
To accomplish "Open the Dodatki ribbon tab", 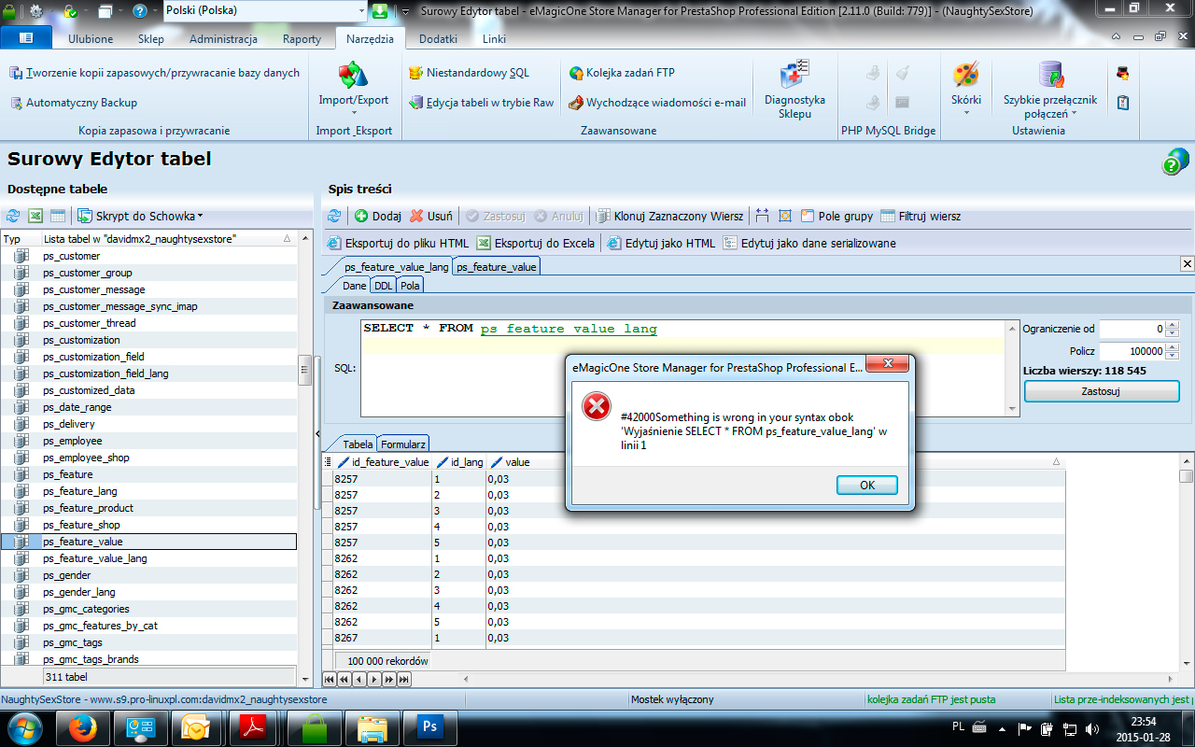I will [x=438, y=39].
